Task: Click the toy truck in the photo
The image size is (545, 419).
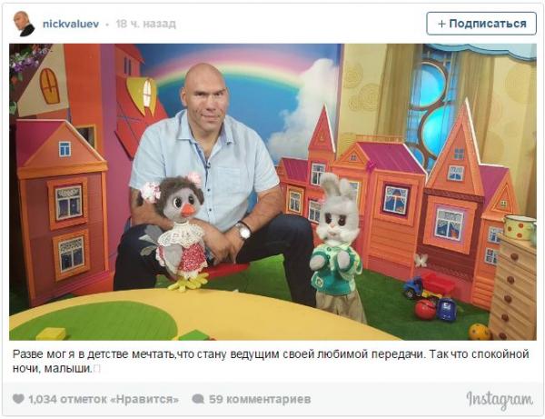Action: [x=428, y=285]
